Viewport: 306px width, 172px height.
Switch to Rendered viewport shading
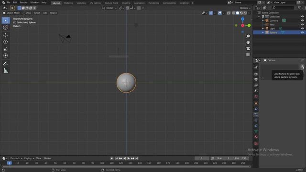pyautogui.click(x=245, y=13)
